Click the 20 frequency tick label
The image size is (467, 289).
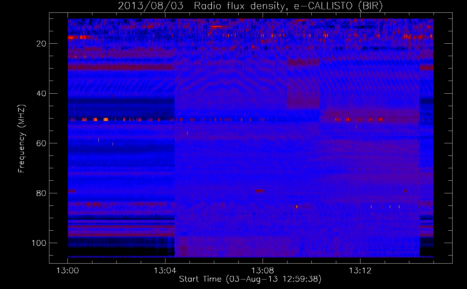(x=41, y=44)
